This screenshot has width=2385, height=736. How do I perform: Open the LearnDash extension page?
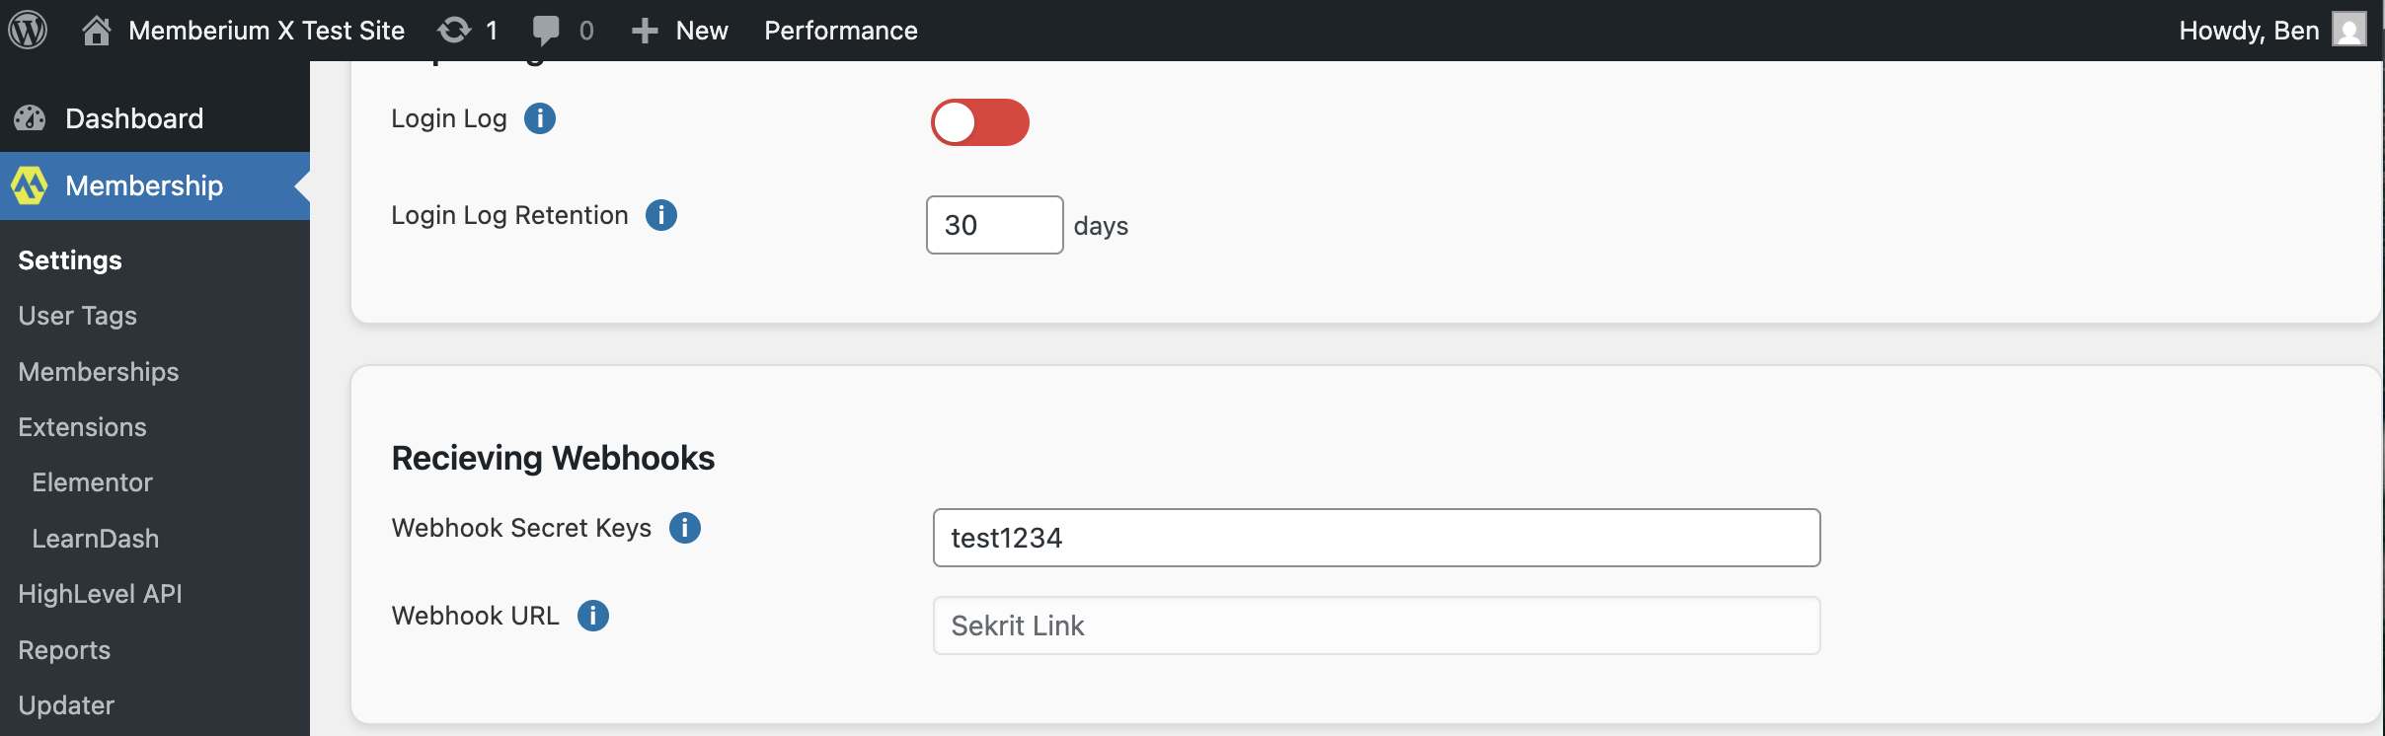pos(96,539)
